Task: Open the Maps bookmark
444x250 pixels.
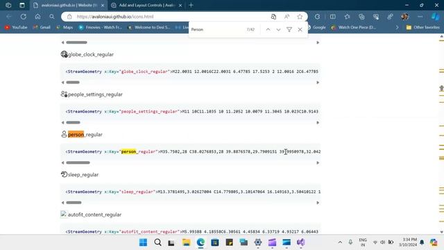Action: tap(65, 27)
